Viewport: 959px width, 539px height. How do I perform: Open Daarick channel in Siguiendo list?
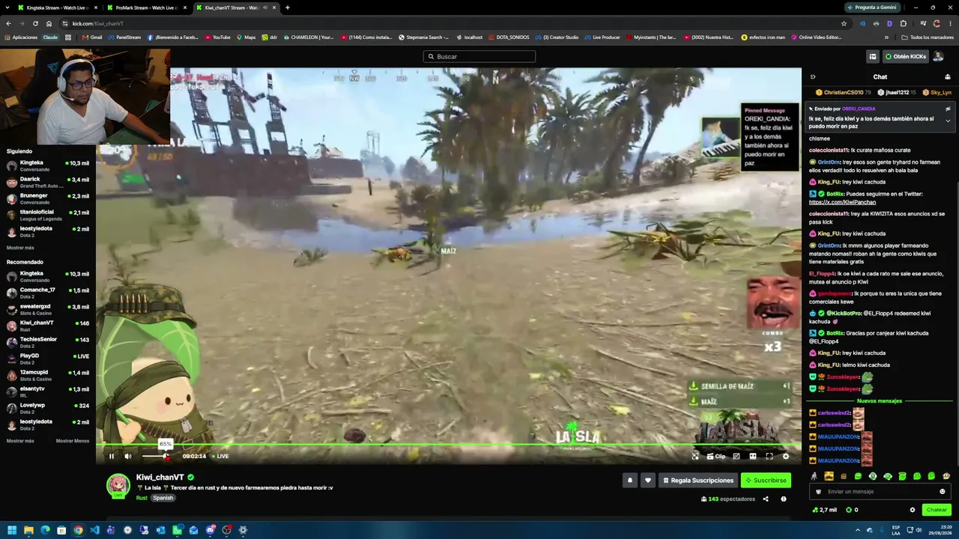[47, 182]
